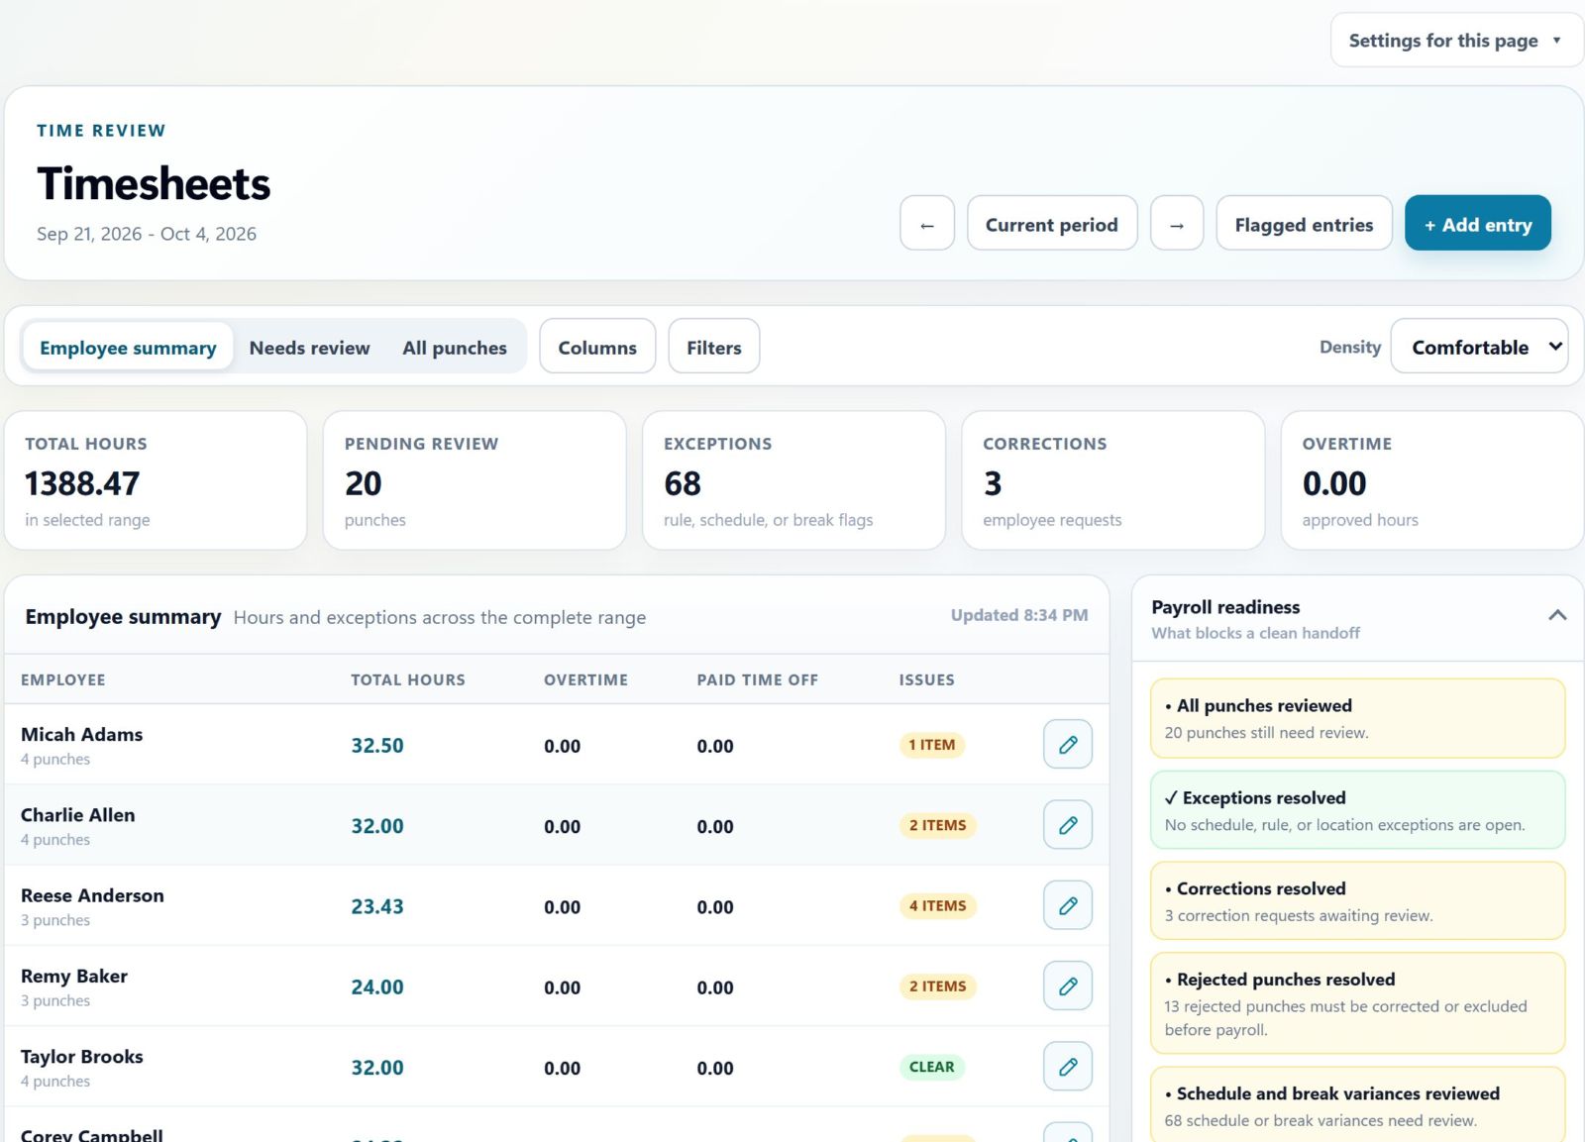The image size is (1585, 1142).
Task: Click the Taylor Brooks employee name
Action: [x=82, y=1056]
